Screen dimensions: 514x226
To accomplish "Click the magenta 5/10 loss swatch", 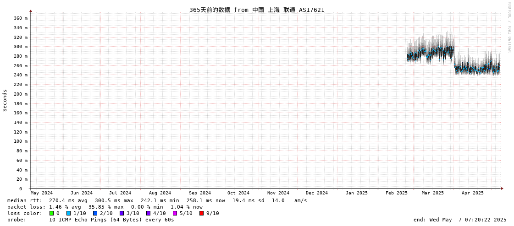I will 175,213.
